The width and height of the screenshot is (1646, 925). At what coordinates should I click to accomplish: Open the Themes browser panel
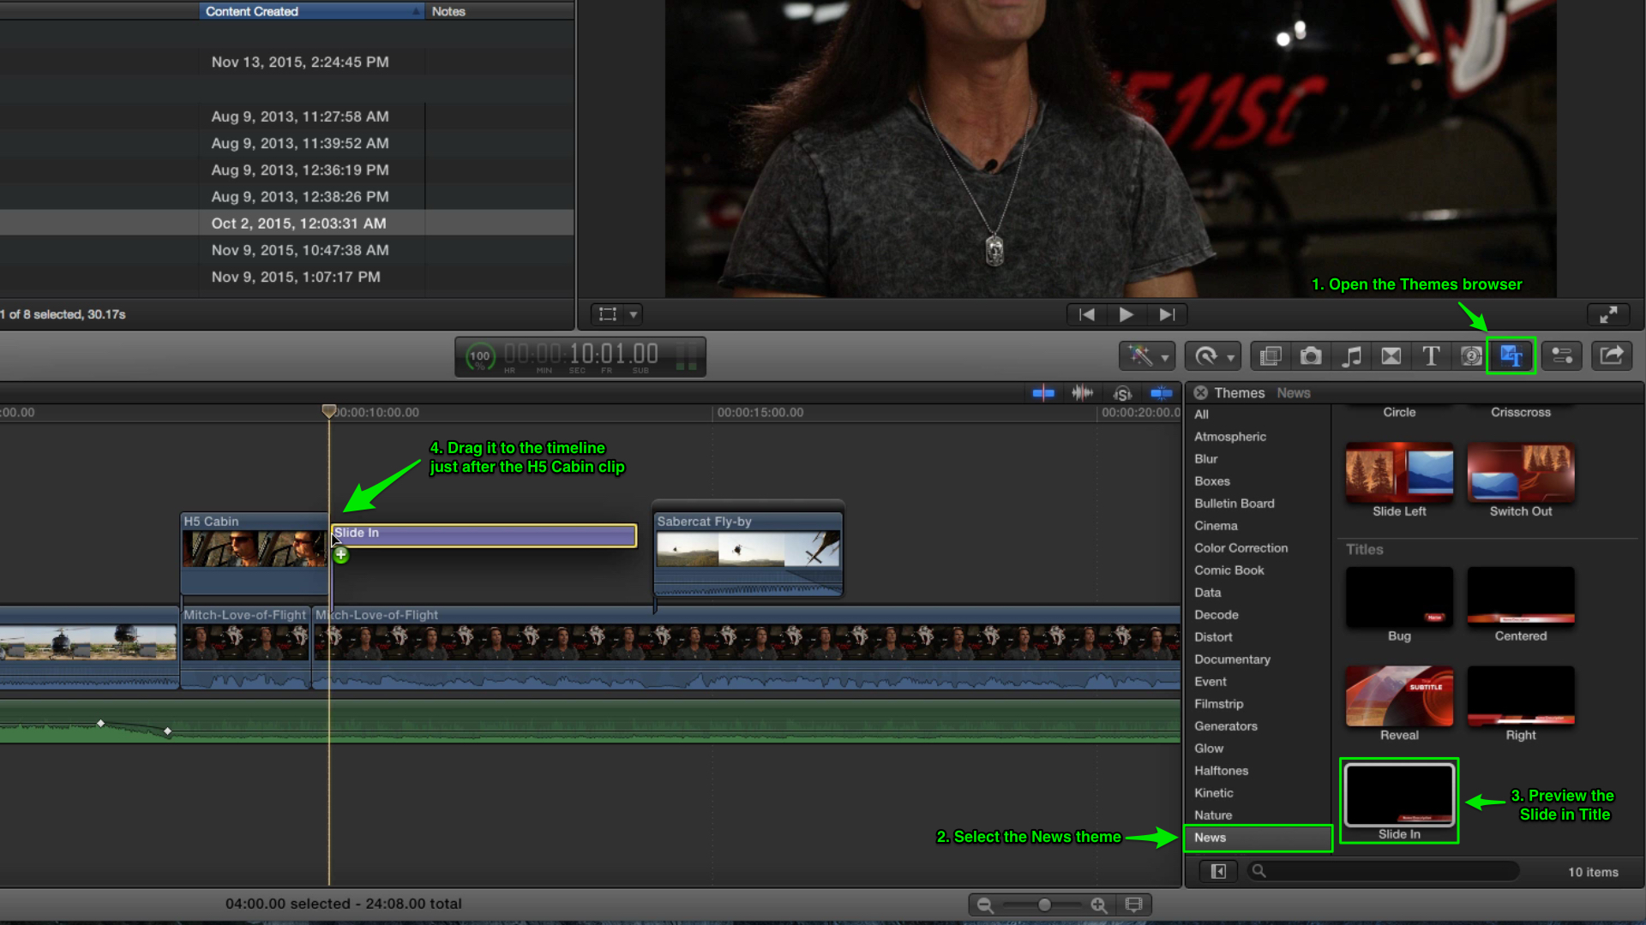click(1511, 355)
